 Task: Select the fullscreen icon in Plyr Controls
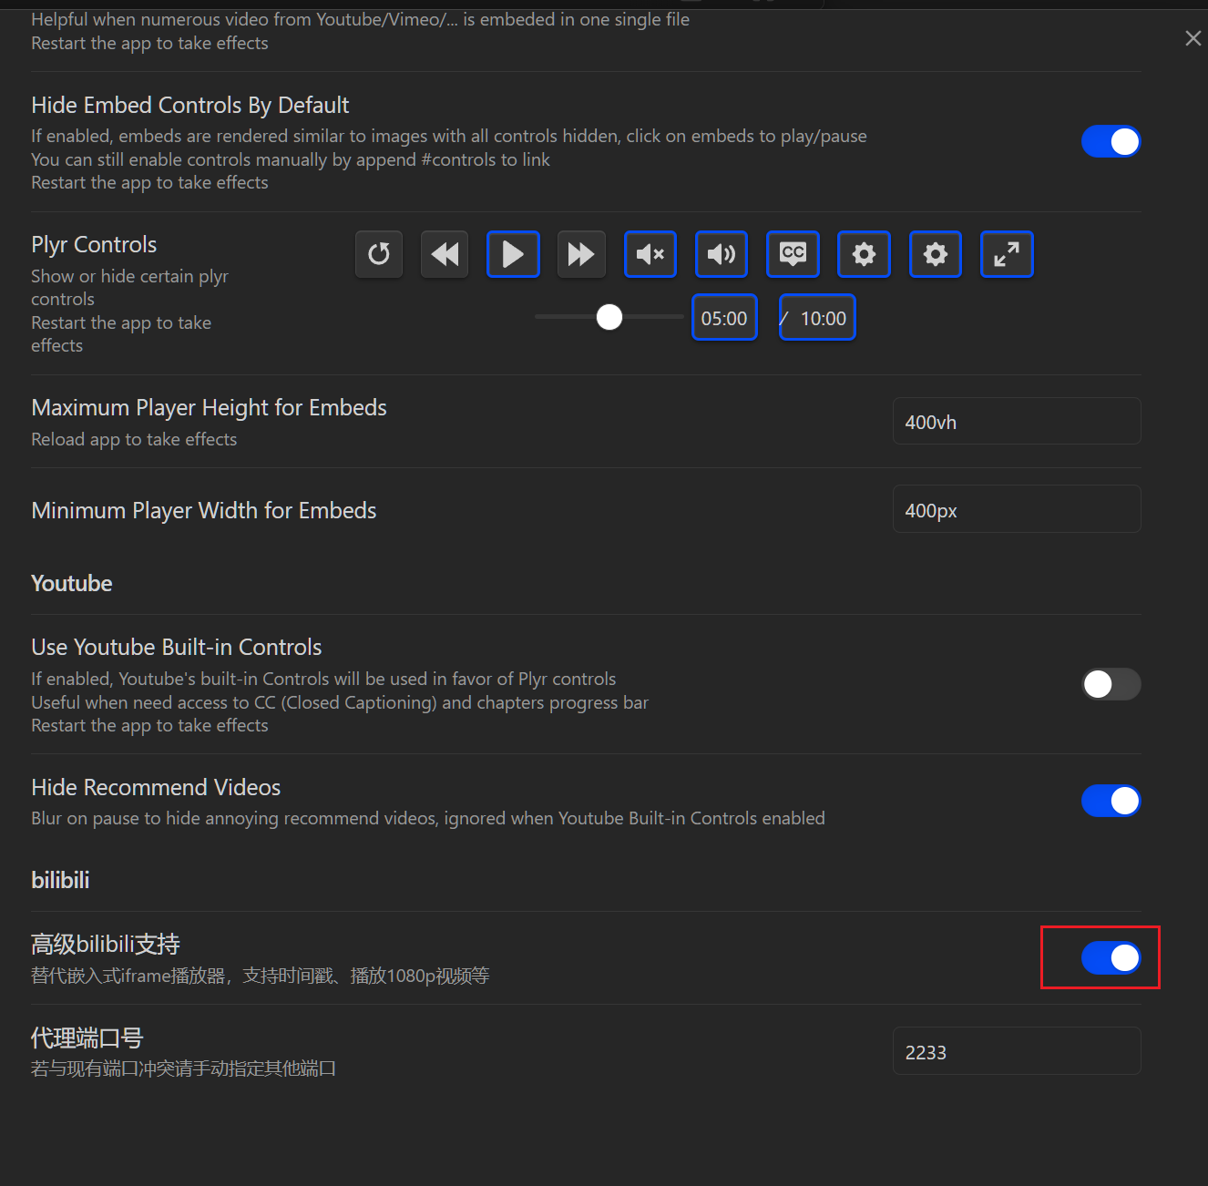(1007, 254)
